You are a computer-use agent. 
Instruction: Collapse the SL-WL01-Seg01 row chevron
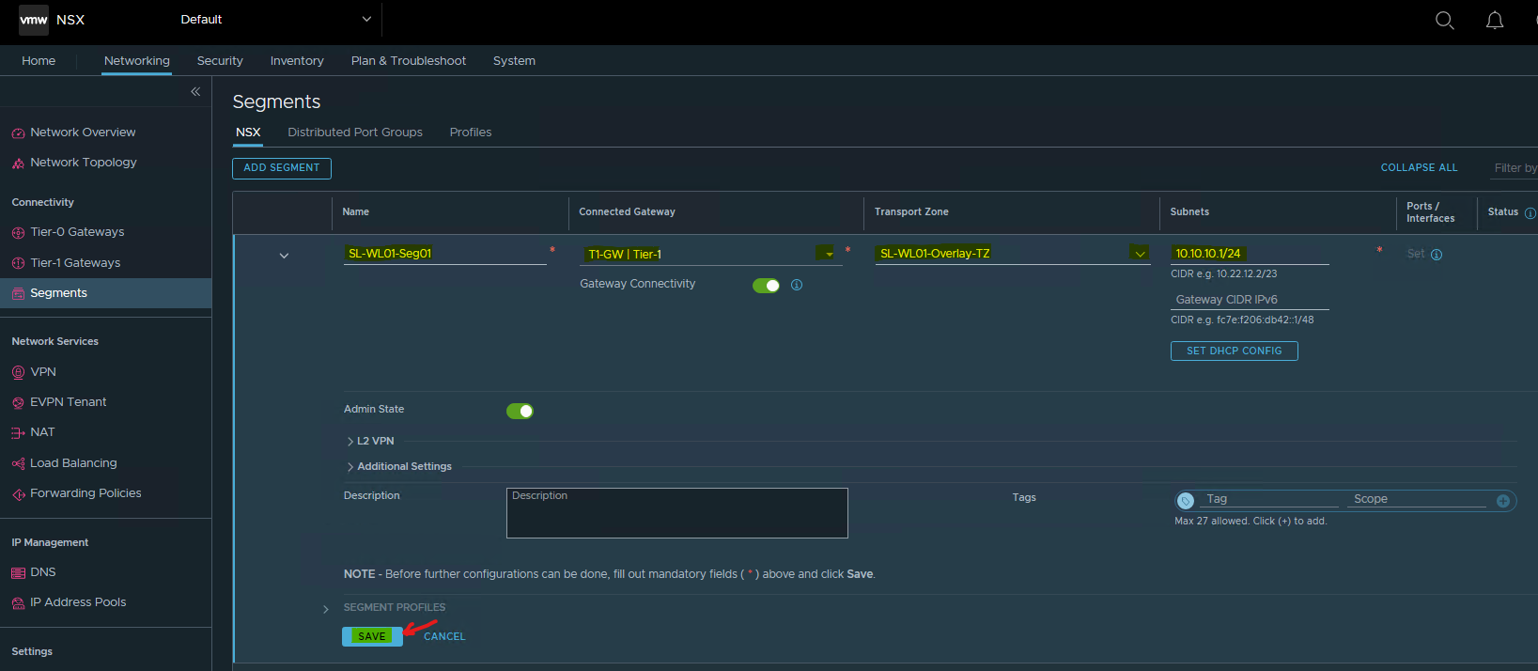284,256
